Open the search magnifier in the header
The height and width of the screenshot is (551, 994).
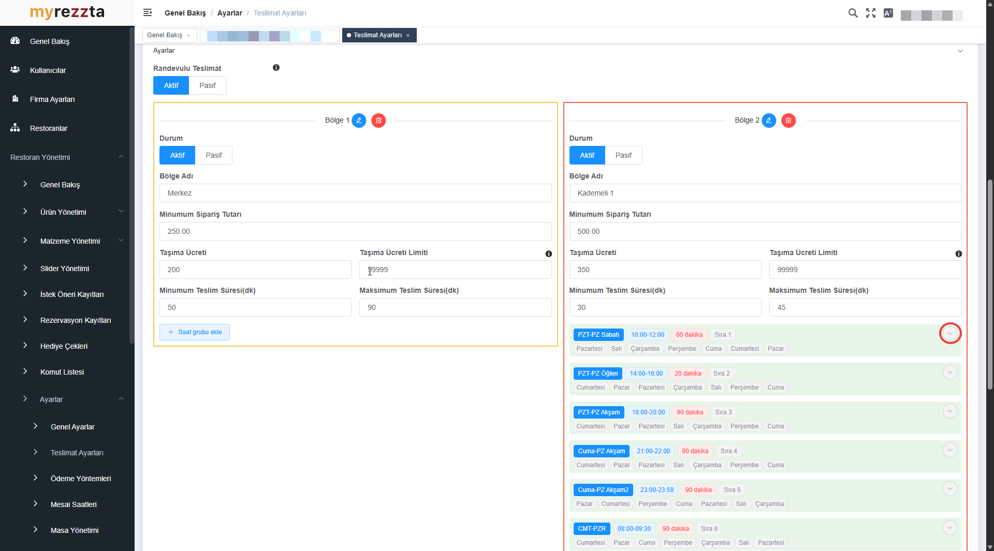pos(853,13)
